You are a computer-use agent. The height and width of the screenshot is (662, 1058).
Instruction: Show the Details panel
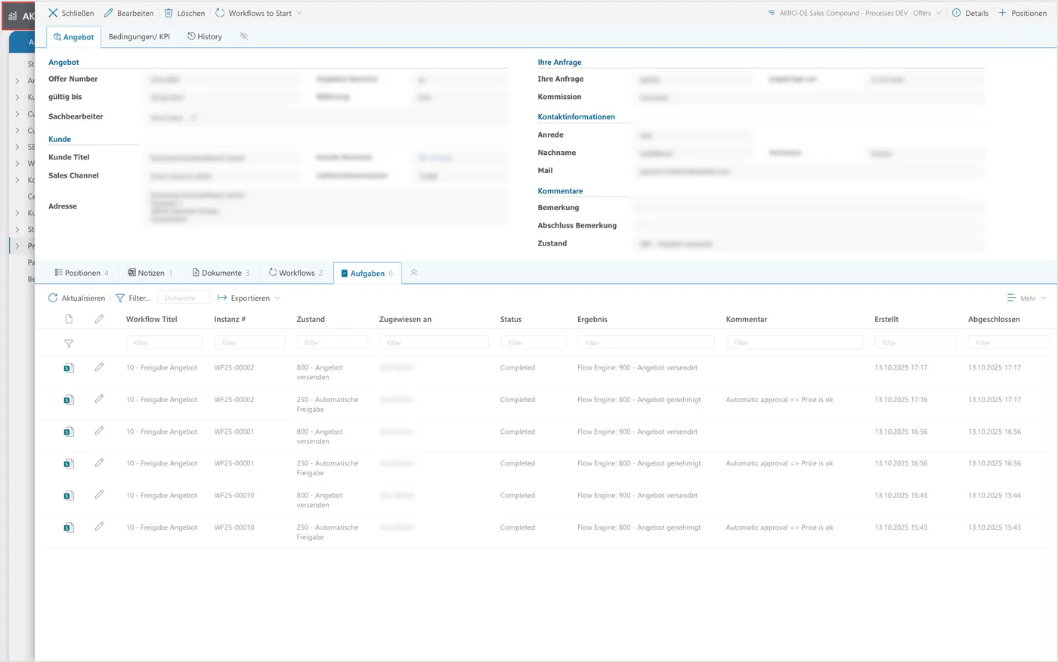[x=970, y=13]
